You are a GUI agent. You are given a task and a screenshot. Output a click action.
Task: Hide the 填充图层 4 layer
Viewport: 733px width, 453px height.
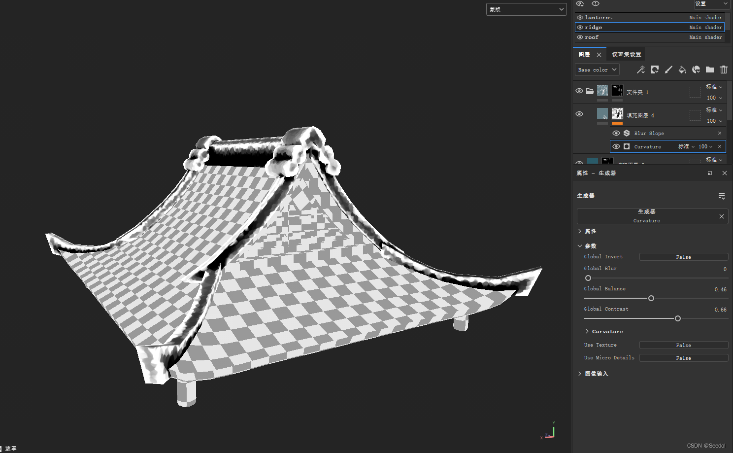click(579, 114)
